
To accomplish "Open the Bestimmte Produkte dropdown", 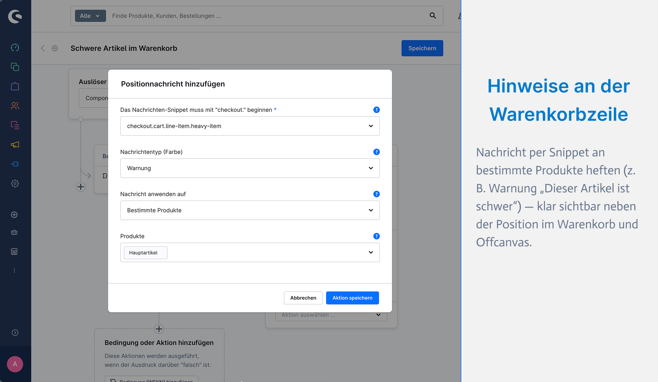I will pyautogui.click(x=250, y=210).
